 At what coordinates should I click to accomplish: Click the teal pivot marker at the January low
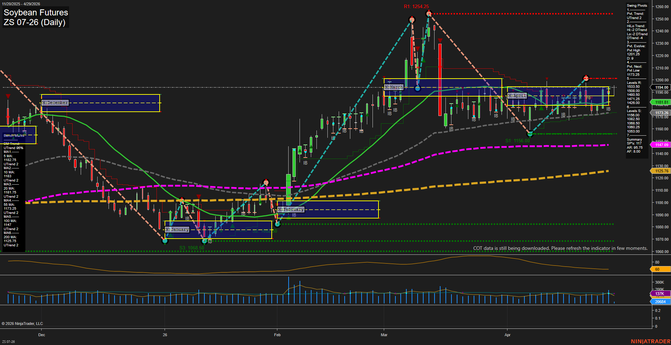pos(165,242)
